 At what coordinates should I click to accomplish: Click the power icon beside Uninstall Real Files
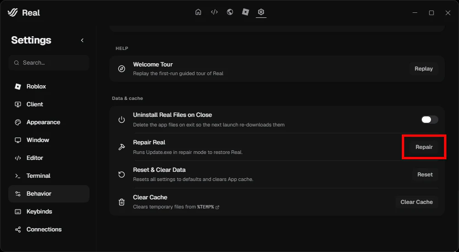click(x=122, y=120)
